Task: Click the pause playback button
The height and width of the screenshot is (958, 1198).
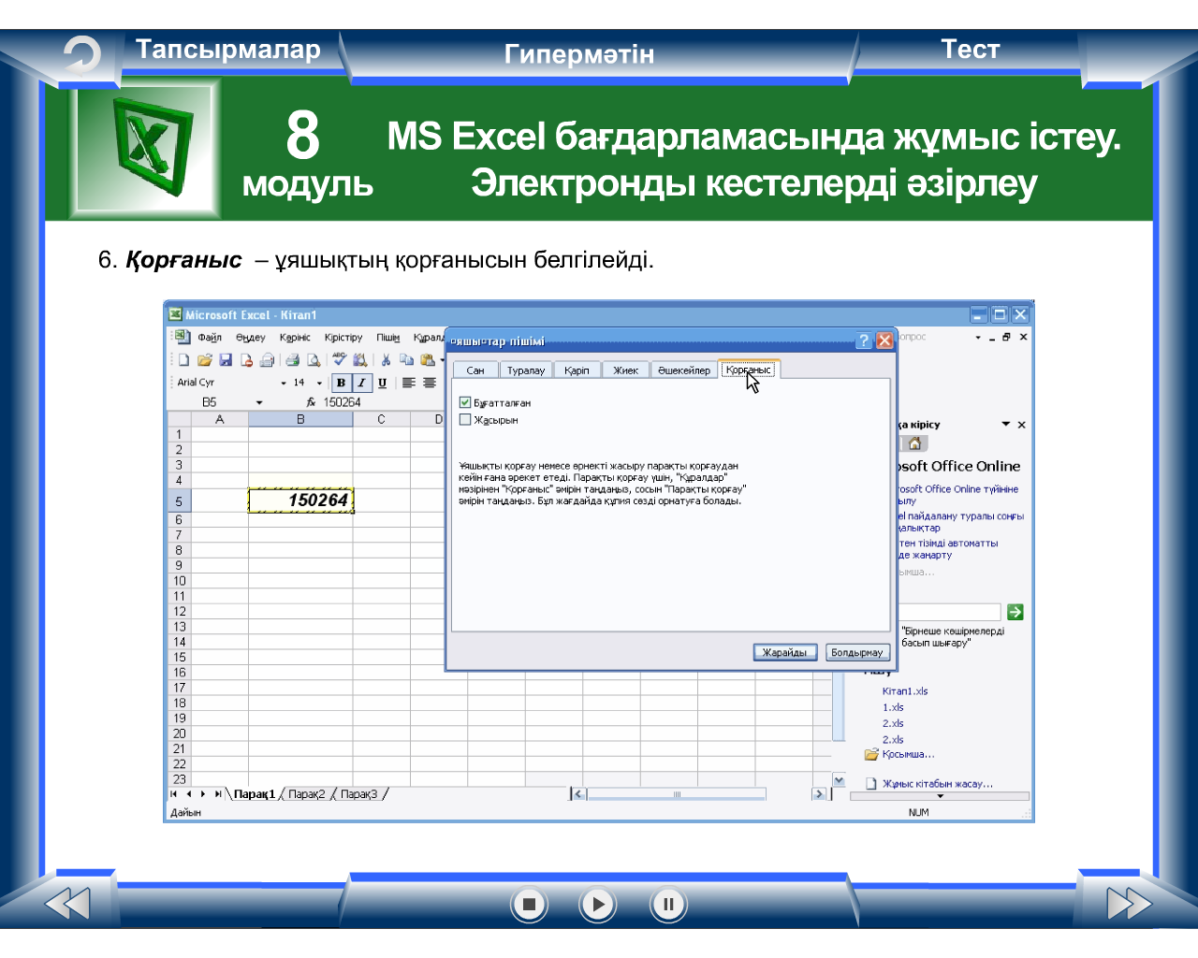Action: coord(668,904)
